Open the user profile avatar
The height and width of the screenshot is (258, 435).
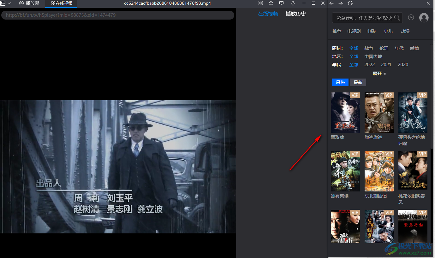point(424,18)
